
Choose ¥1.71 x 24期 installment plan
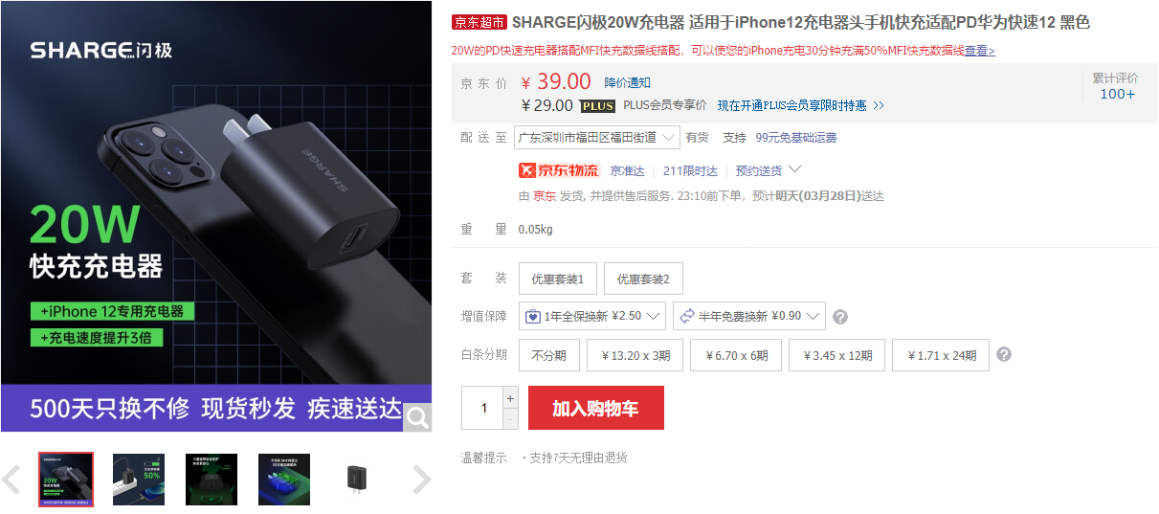point(941,355)
